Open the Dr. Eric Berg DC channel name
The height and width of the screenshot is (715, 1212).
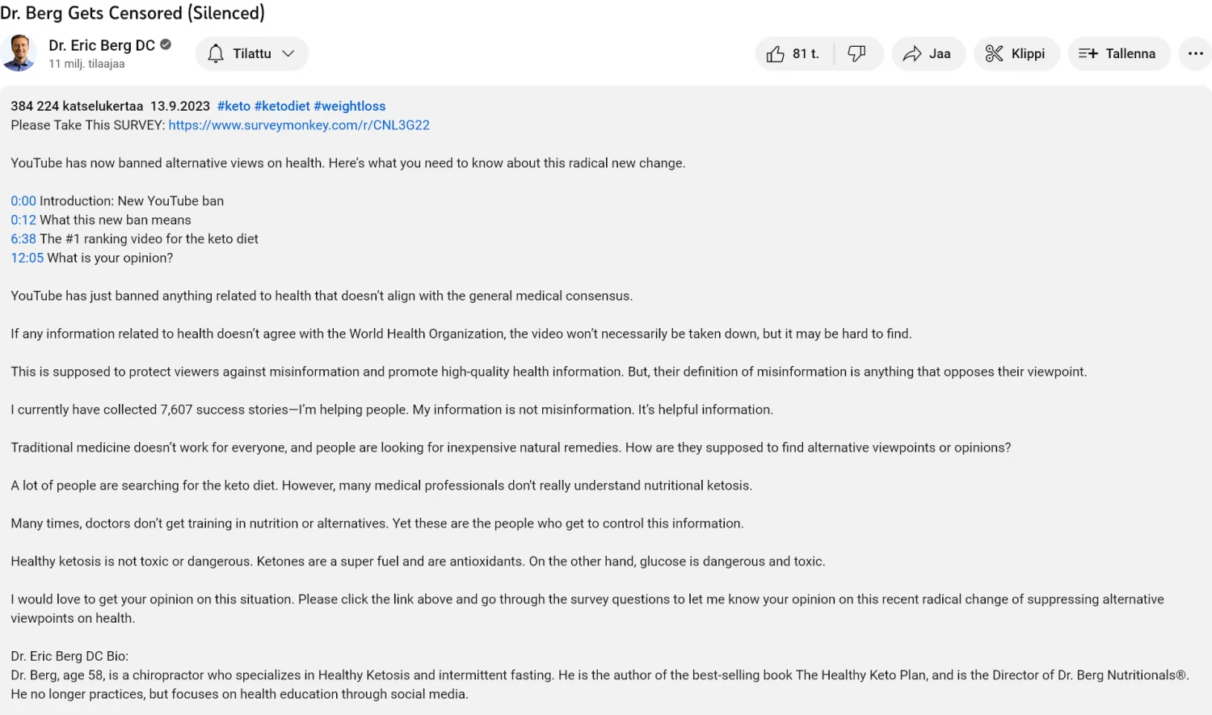tap(101, 45)
